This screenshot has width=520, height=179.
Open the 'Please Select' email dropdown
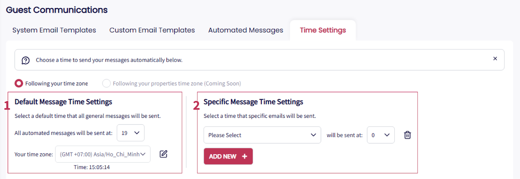[x=262, y=135]
